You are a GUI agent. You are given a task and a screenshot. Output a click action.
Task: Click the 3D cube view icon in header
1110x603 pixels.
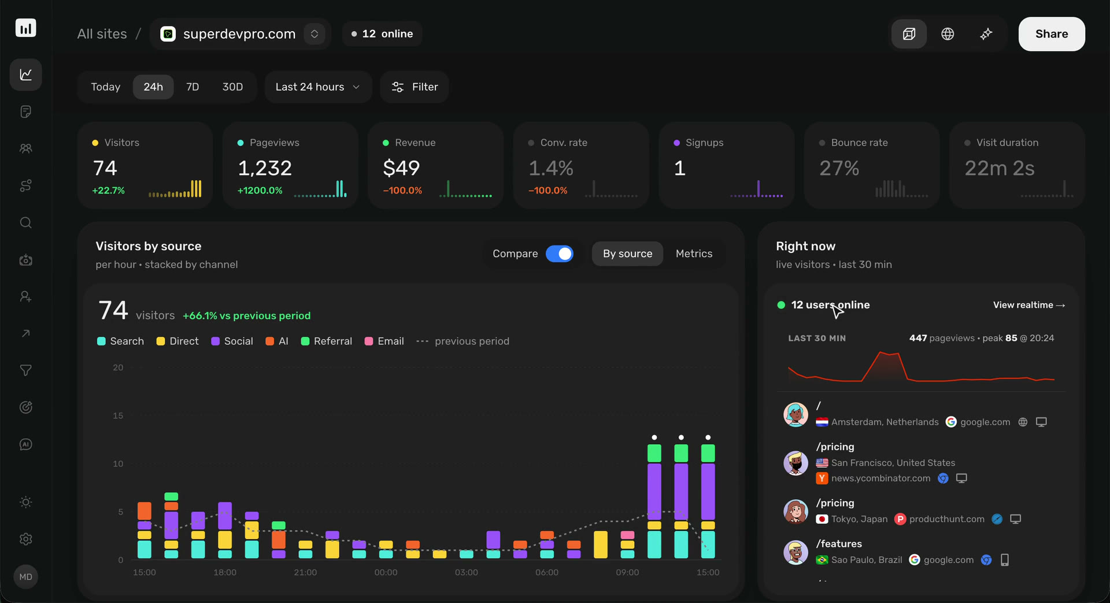[909, 34]
